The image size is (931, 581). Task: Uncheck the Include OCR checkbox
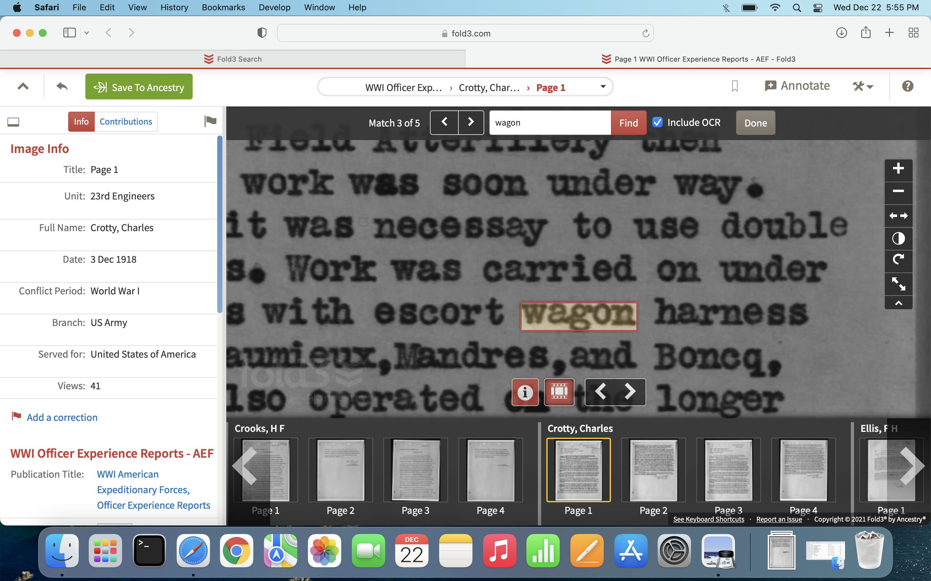tap(658, 123)
